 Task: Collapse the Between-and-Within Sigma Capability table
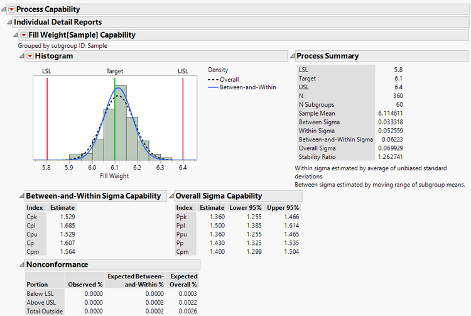pyautogui.click(x=22, y=196)
